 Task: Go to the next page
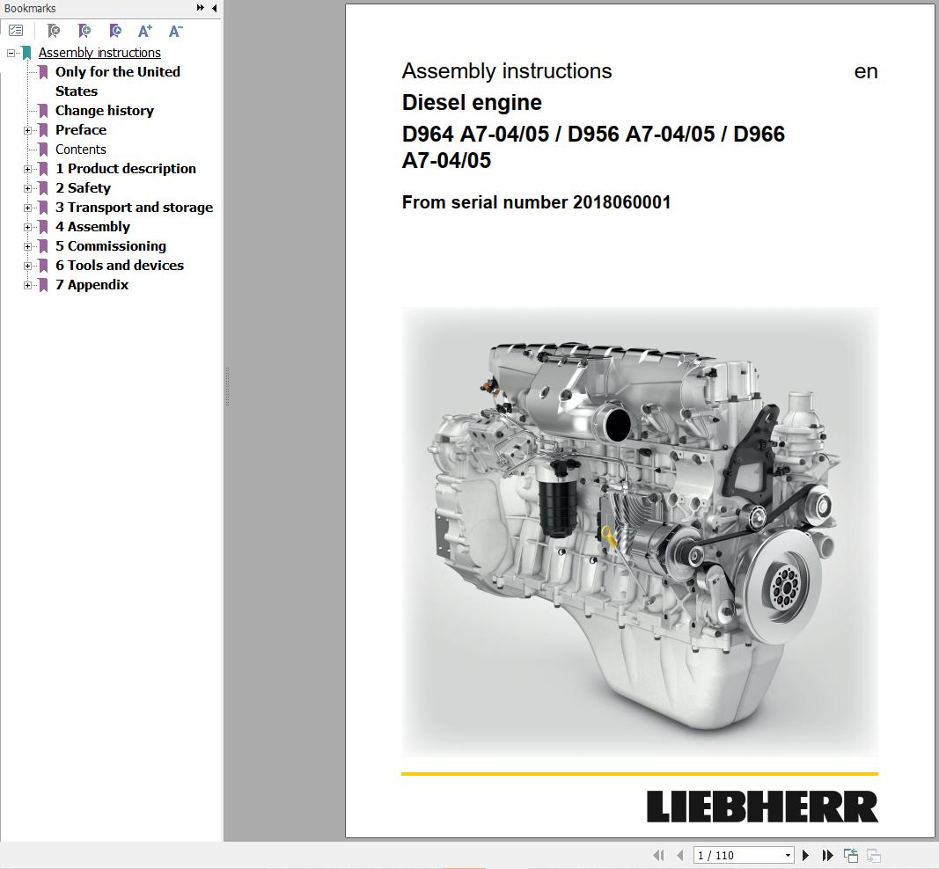point(805,855)
